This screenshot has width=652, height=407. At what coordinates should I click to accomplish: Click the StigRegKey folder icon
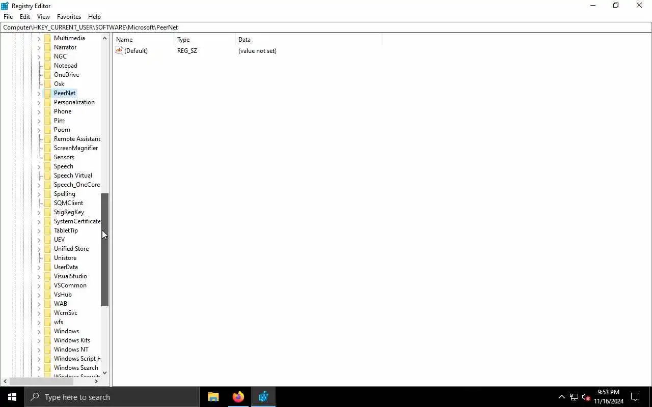[47, 212]
